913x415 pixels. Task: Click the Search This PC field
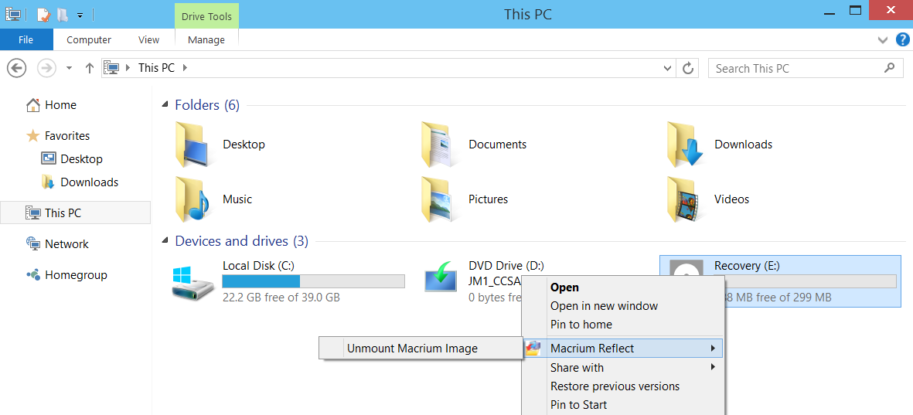(x=796, y=68)
